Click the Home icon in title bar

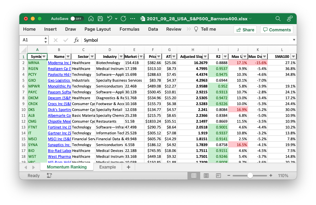coord(91,19)
